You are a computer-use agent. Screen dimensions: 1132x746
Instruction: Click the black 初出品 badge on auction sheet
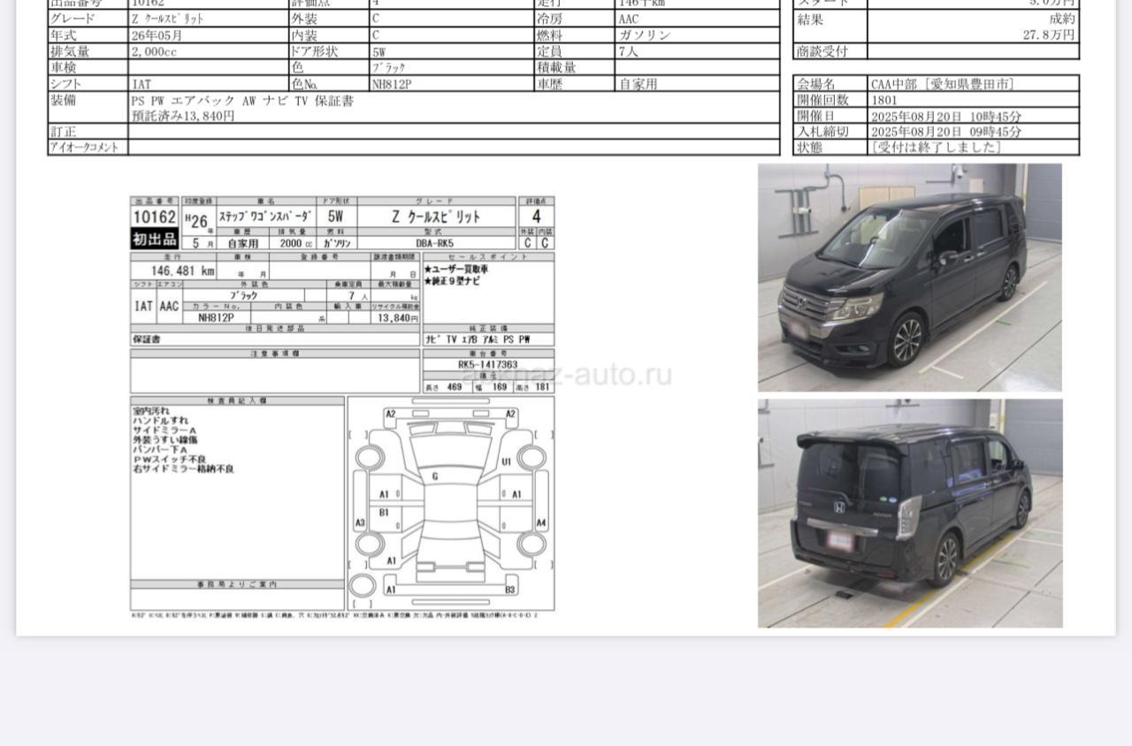click(x=155, y=240)
